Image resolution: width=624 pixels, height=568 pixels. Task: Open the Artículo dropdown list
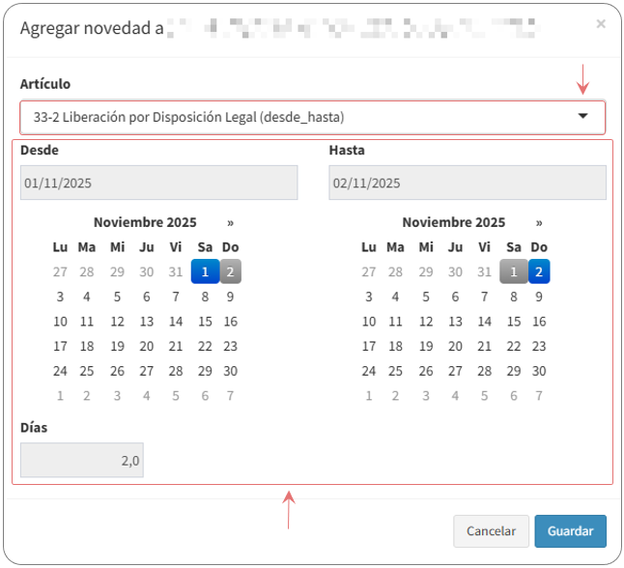[x=312, y=117]
